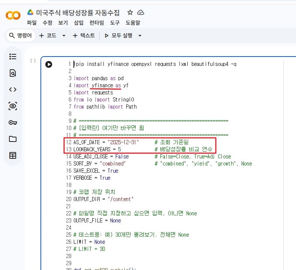Click the from pathlib import Path line
Viewport: 296px width, 270px height.
105,107
